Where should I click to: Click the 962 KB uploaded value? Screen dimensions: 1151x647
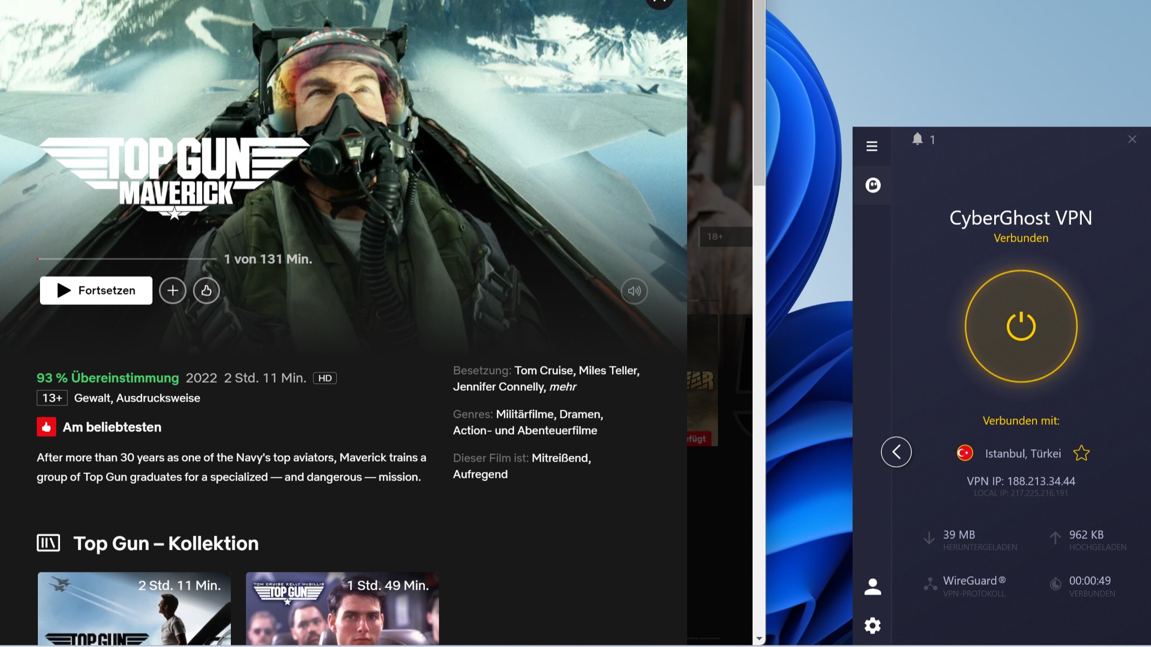tap(1086, 535)
